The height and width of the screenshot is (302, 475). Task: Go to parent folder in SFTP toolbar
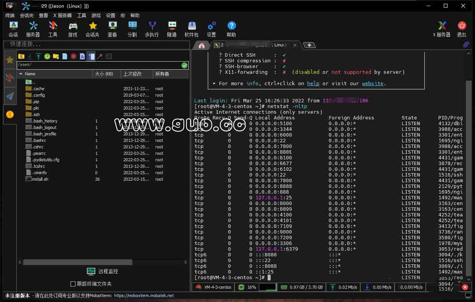coord(21,56)
